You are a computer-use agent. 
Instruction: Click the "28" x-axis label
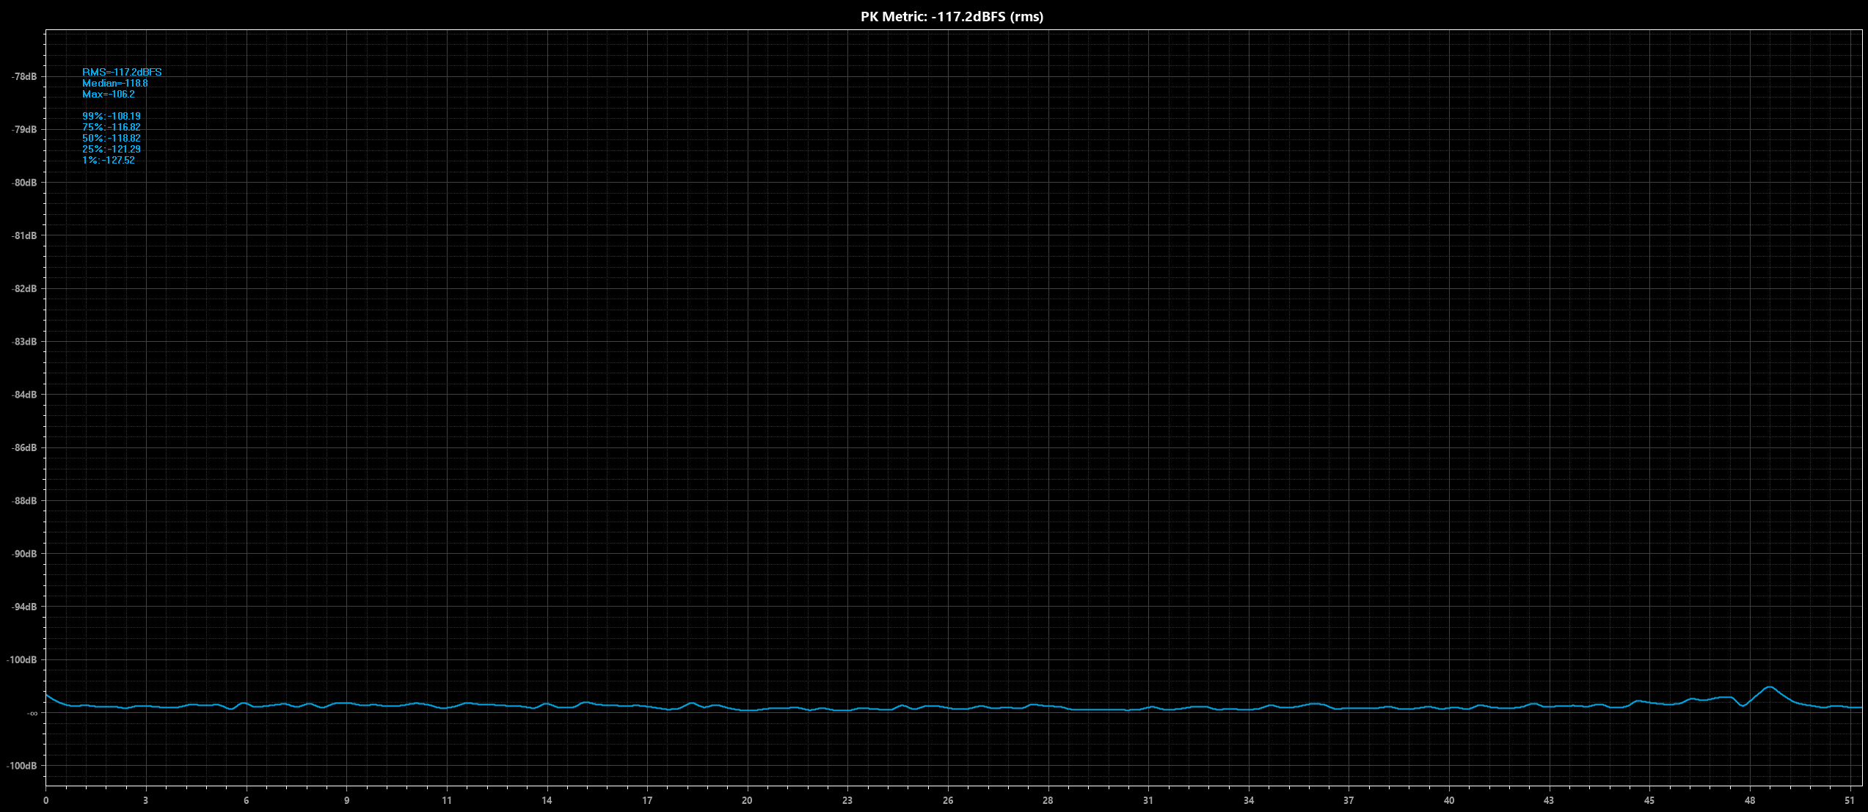(1048, 800)
